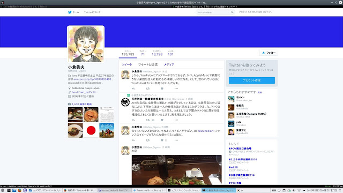View the 71 following count

[143, 53]
